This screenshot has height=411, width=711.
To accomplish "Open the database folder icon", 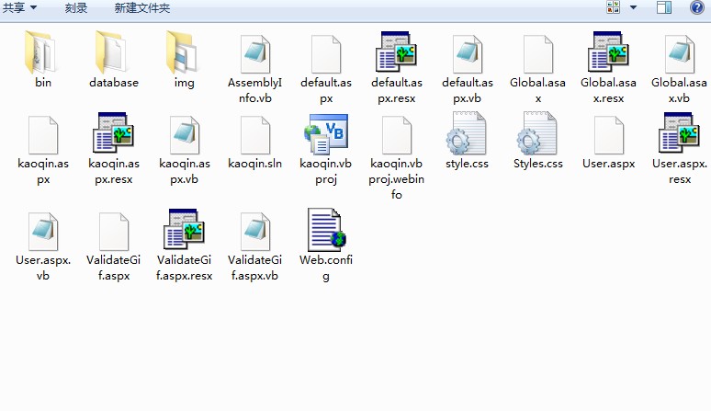I will point(112,52).
